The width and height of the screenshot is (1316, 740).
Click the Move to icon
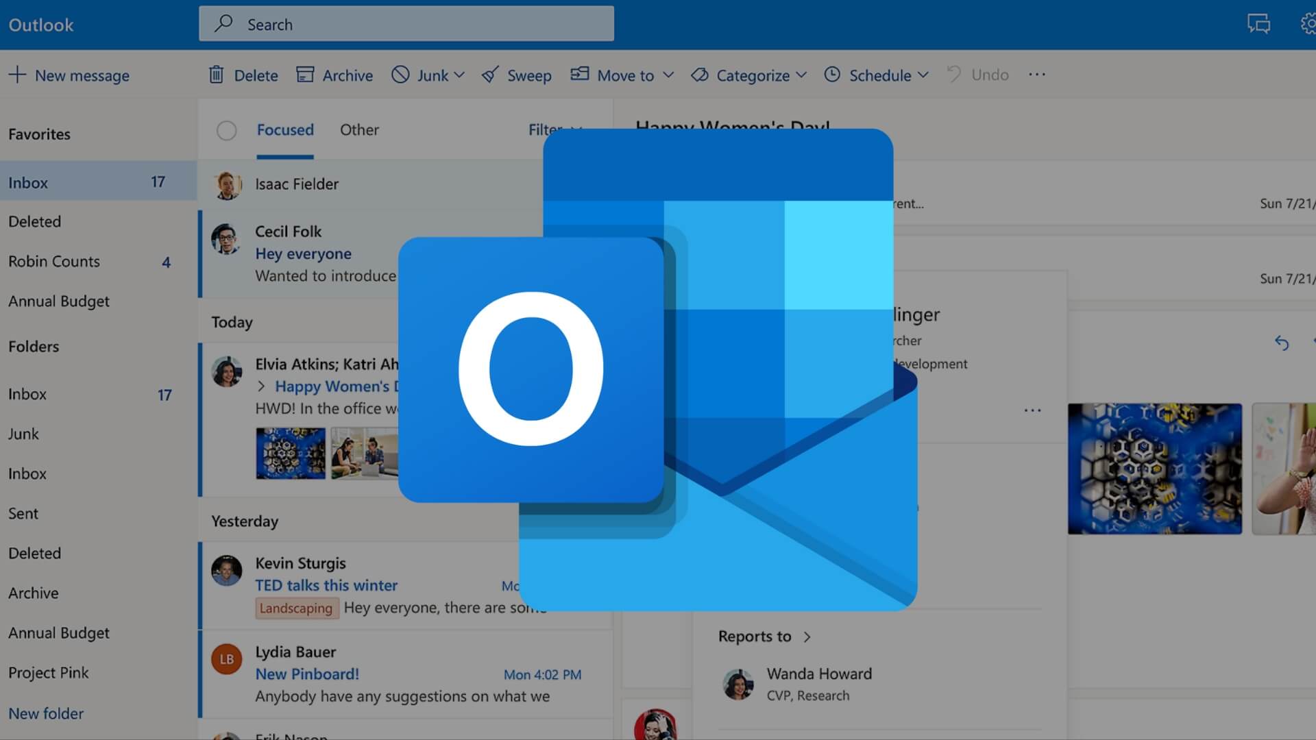(x=578, y=74)
